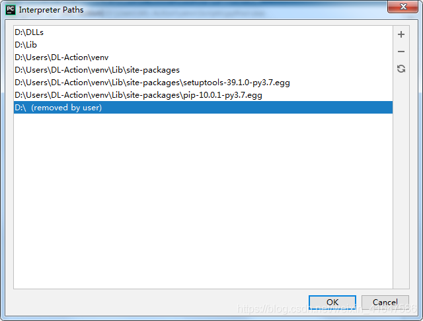Select the D:\Users\DL-Action\venv path
Image resolution: width=423 pixels, height=321 pixels.
click(61, 57)
